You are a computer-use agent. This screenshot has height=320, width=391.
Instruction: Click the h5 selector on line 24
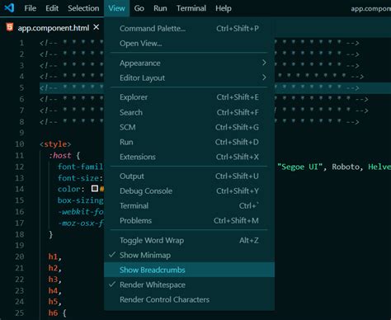click(x=53, y=302)
